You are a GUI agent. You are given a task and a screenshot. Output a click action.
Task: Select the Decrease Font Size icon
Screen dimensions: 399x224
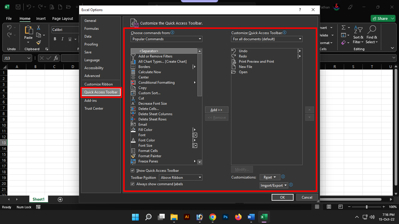tap(133, 104)
